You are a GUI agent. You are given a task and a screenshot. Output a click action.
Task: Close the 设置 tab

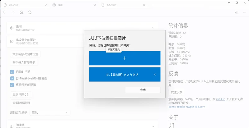coord(95,5)
